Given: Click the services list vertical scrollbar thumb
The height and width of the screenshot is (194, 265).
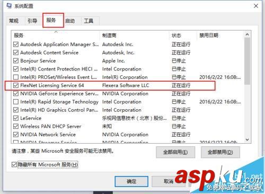Looking at the screenshot, I should [247, 61].
